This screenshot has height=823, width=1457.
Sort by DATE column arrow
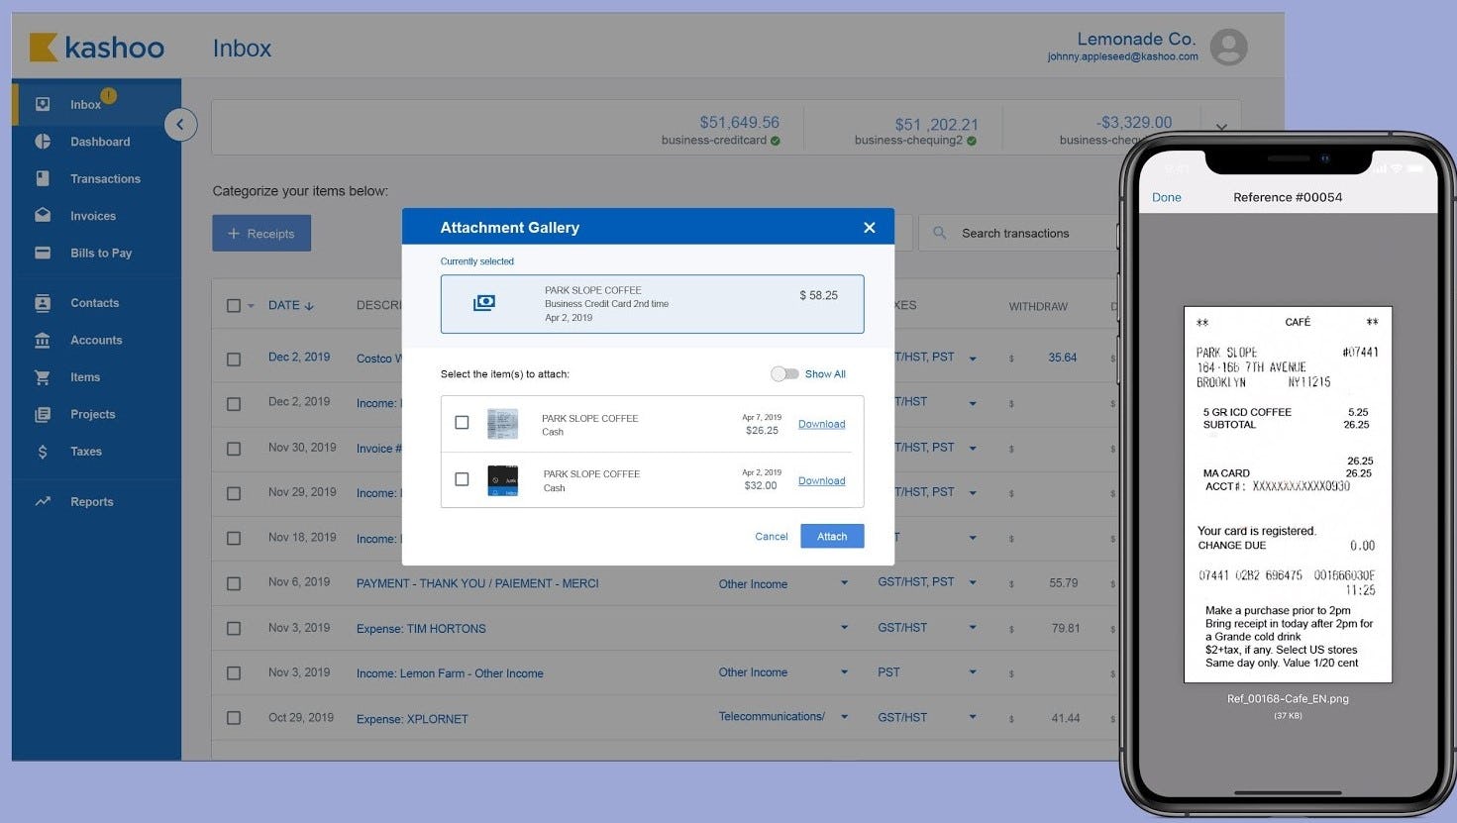pyautogui.click(x=309, y=306)
